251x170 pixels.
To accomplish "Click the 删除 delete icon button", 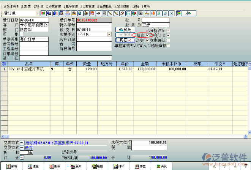I will coord(55,166).
